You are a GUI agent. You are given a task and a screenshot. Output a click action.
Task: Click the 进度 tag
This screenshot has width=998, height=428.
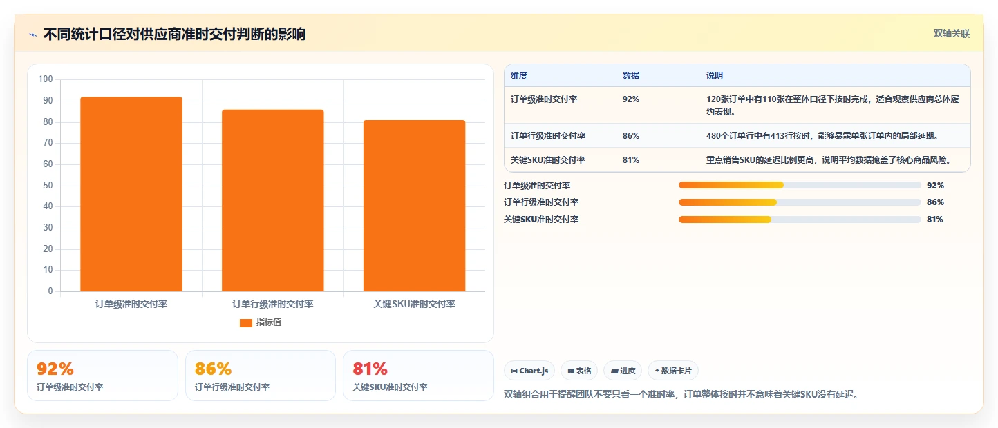pos(623,371)
